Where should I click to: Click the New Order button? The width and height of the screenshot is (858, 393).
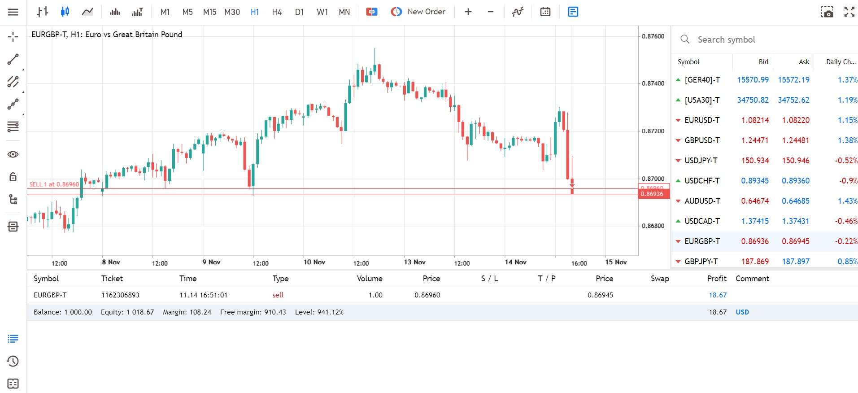pos(418,12)
